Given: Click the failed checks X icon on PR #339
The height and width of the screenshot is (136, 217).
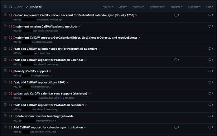Looking at the screenshot, I should [136, 15].
